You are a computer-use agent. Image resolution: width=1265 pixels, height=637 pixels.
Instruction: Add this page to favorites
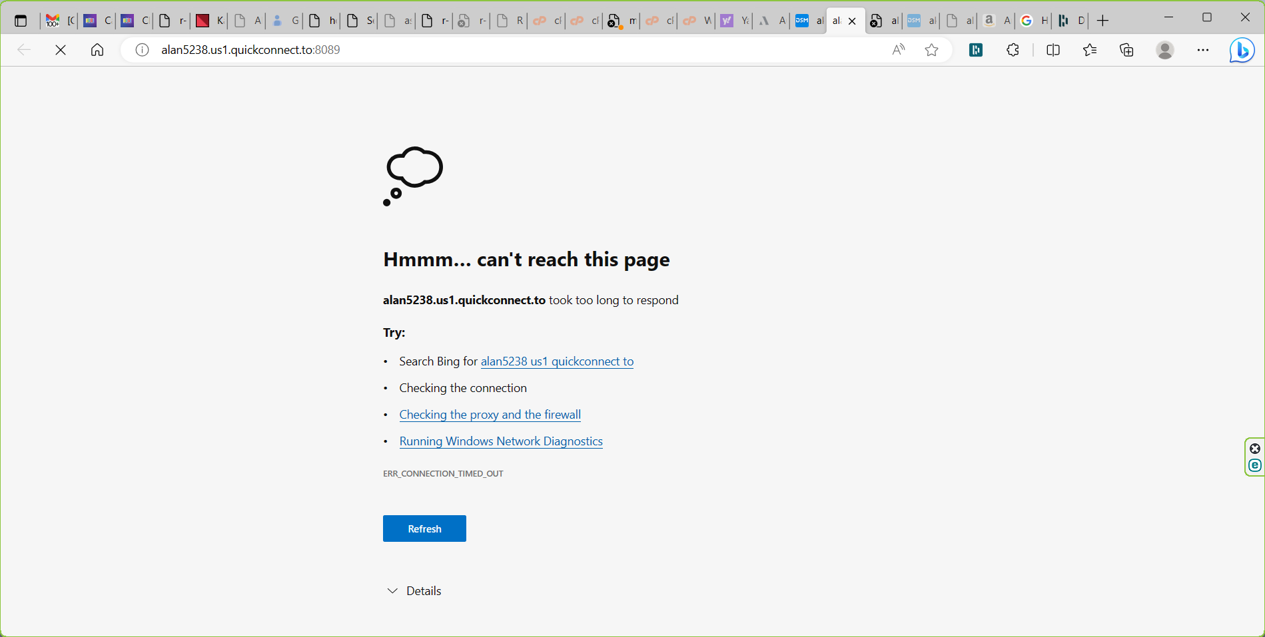(932, 50)
